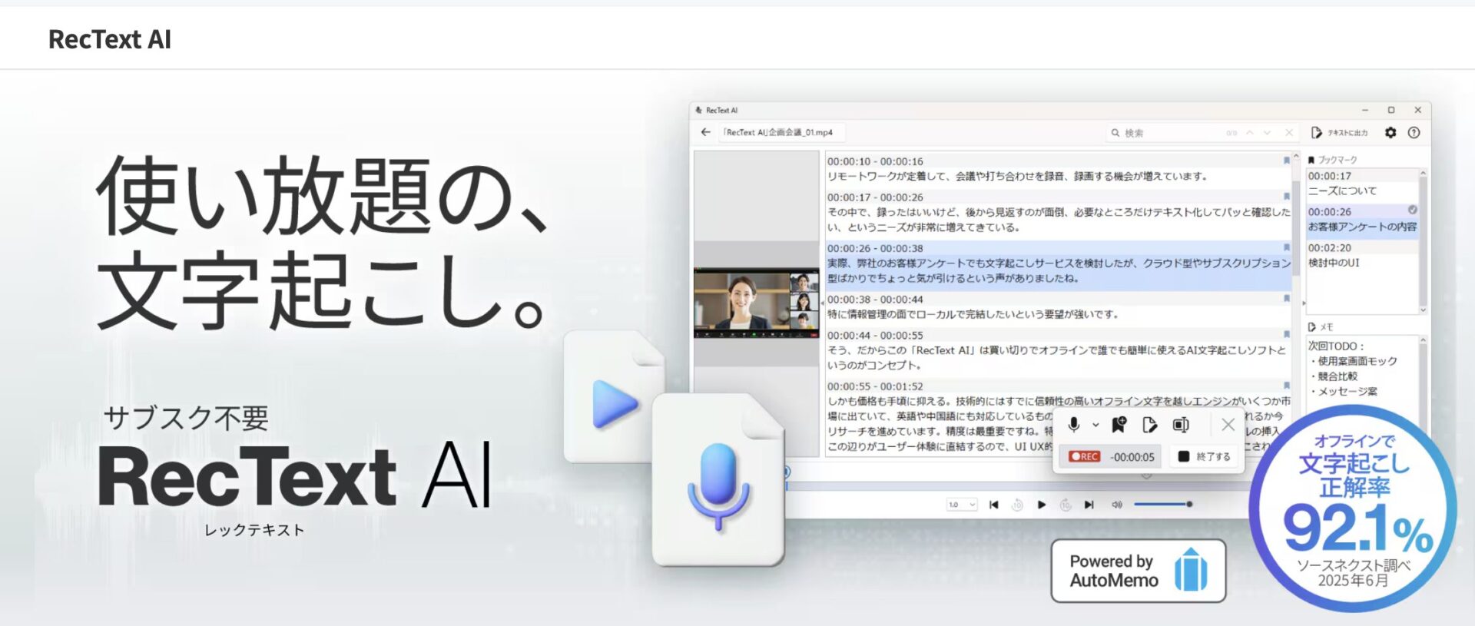Mute audio with the speaker icon

coord(1117,505)
